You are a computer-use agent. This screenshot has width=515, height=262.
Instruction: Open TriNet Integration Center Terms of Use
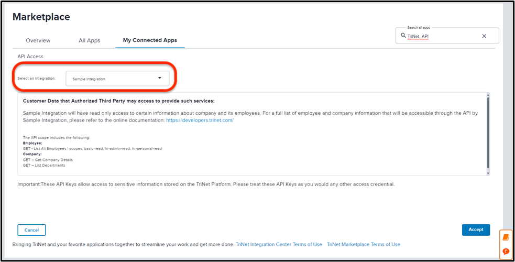click(279, 244)
